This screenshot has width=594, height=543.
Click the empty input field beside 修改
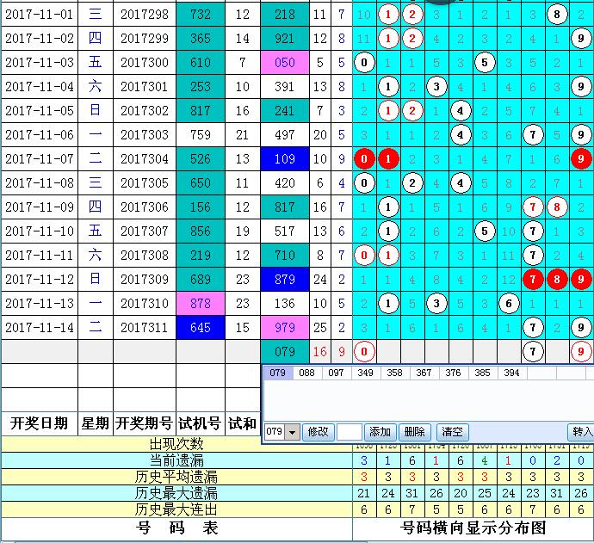pos(350,432)
